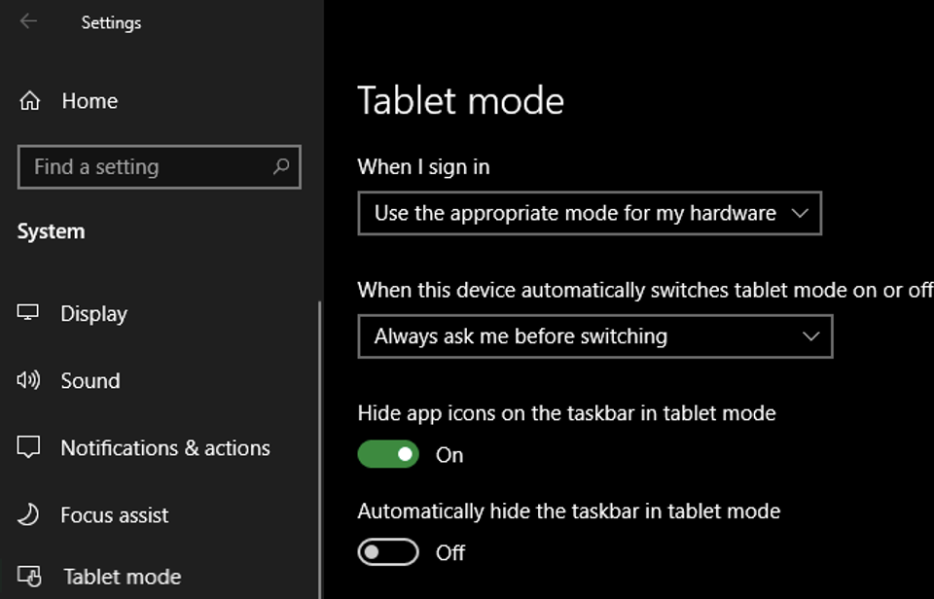Click the Focus assist moon icon

point(28,514)
